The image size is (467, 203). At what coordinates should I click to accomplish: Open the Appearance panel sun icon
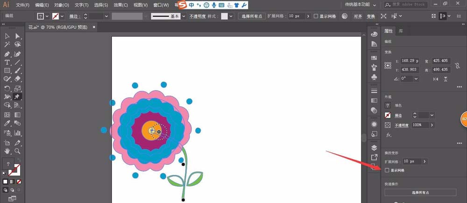coord(374,124)
